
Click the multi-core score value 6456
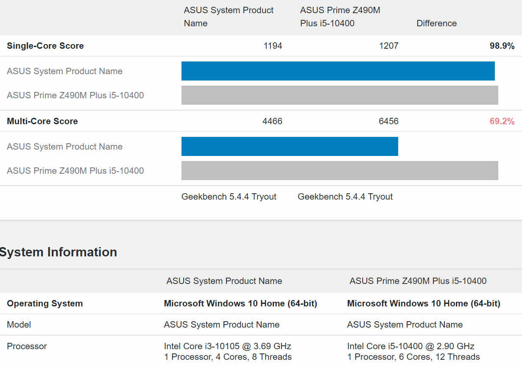pyautogui.click(x=388, y=121)
